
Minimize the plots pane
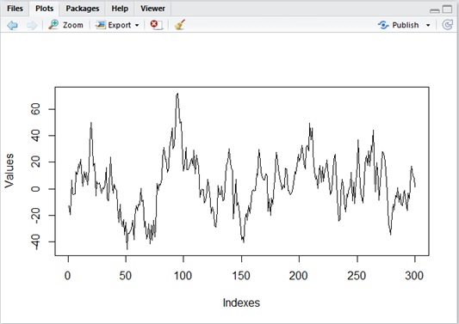pos(435,10)
